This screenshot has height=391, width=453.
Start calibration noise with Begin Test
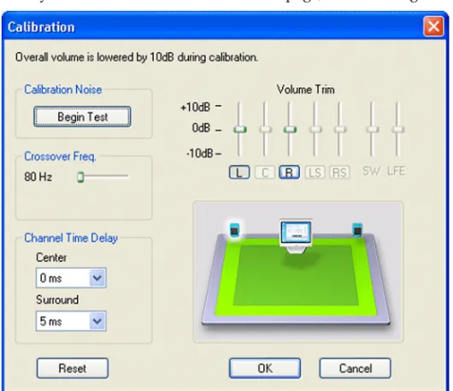point(82,117)
